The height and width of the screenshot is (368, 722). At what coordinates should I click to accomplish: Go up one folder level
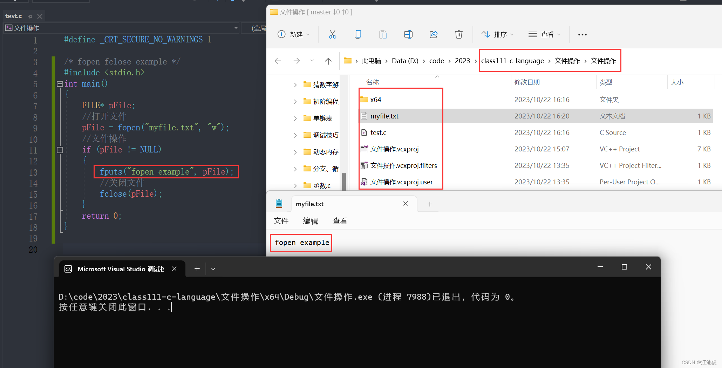328,61
